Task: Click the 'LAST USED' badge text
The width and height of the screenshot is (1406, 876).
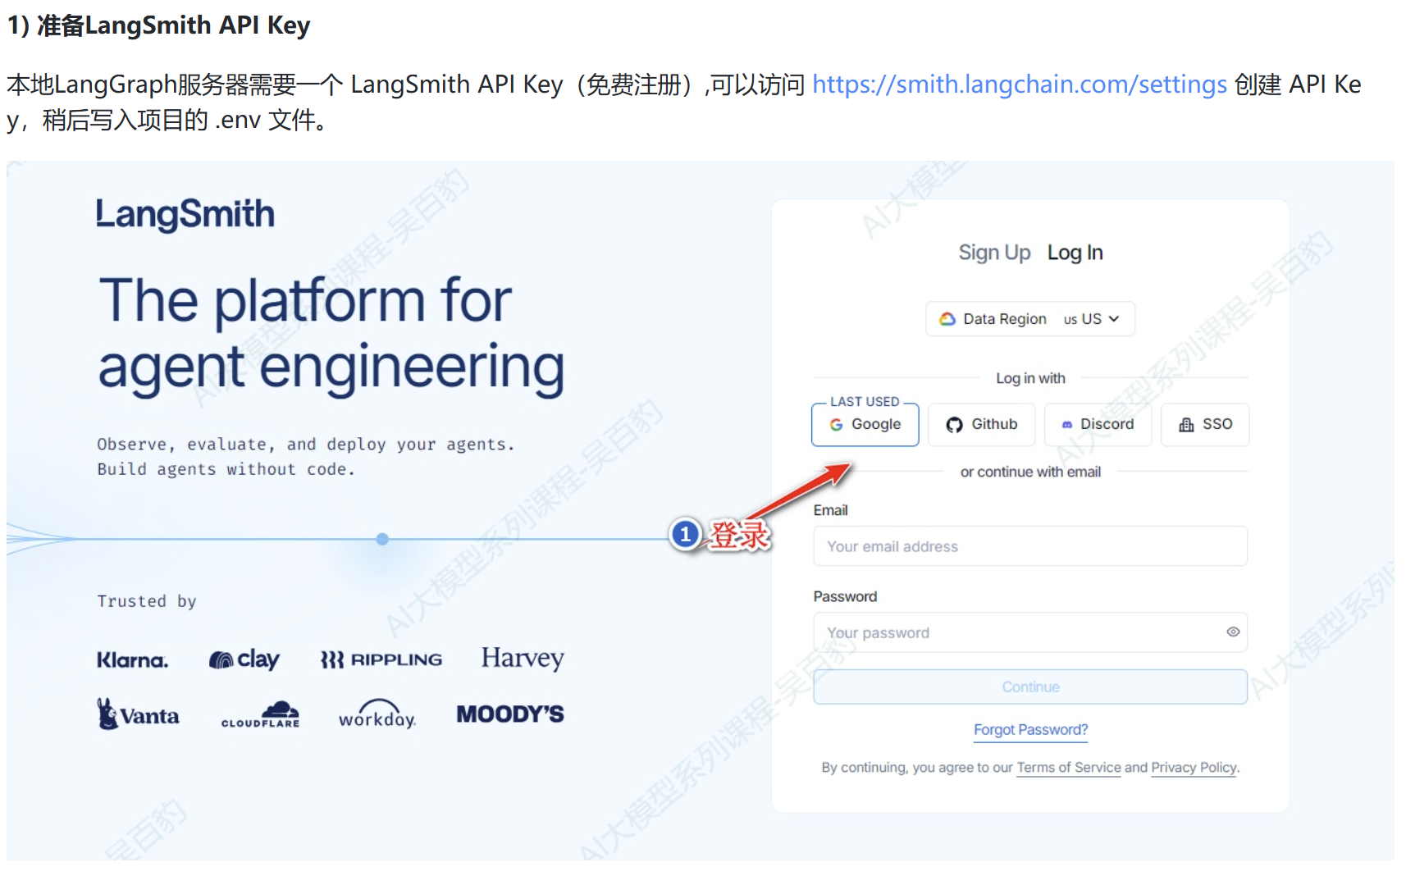Action: pyautogui.click(x=865, y=402)
